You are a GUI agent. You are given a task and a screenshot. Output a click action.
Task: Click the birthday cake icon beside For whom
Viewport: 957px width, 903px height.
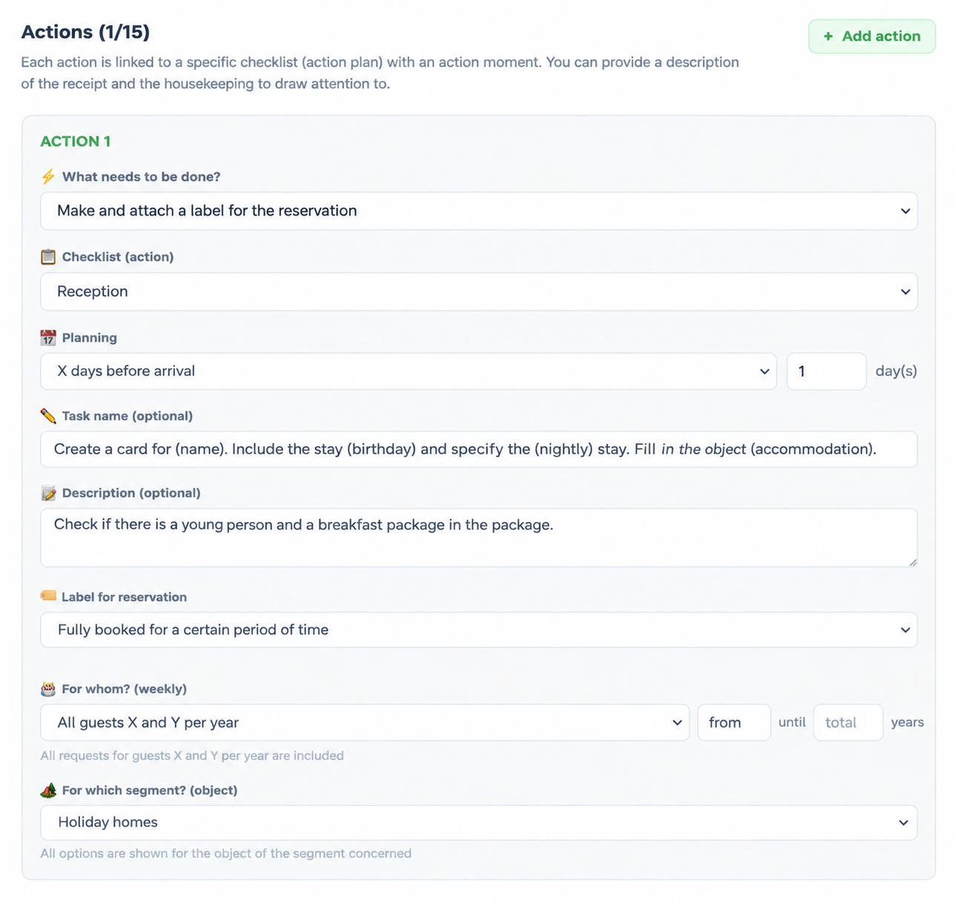(x=48, y=689)
